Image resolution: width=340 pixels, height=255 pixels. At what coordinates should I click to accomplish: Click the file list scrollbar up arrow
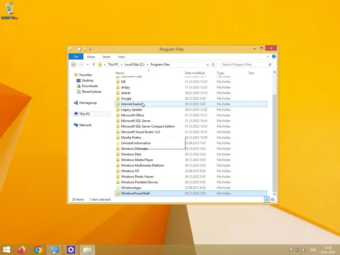(274, 72)
